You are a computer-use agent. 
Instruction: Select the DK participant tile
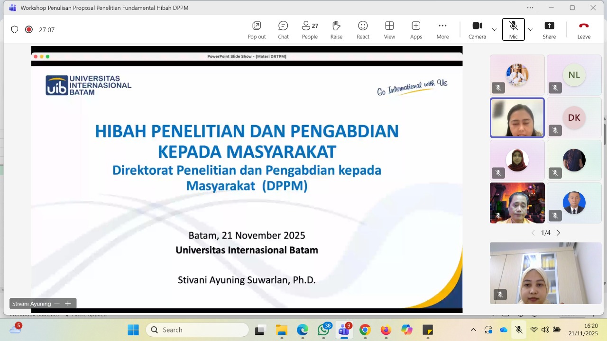pos(574,118)
